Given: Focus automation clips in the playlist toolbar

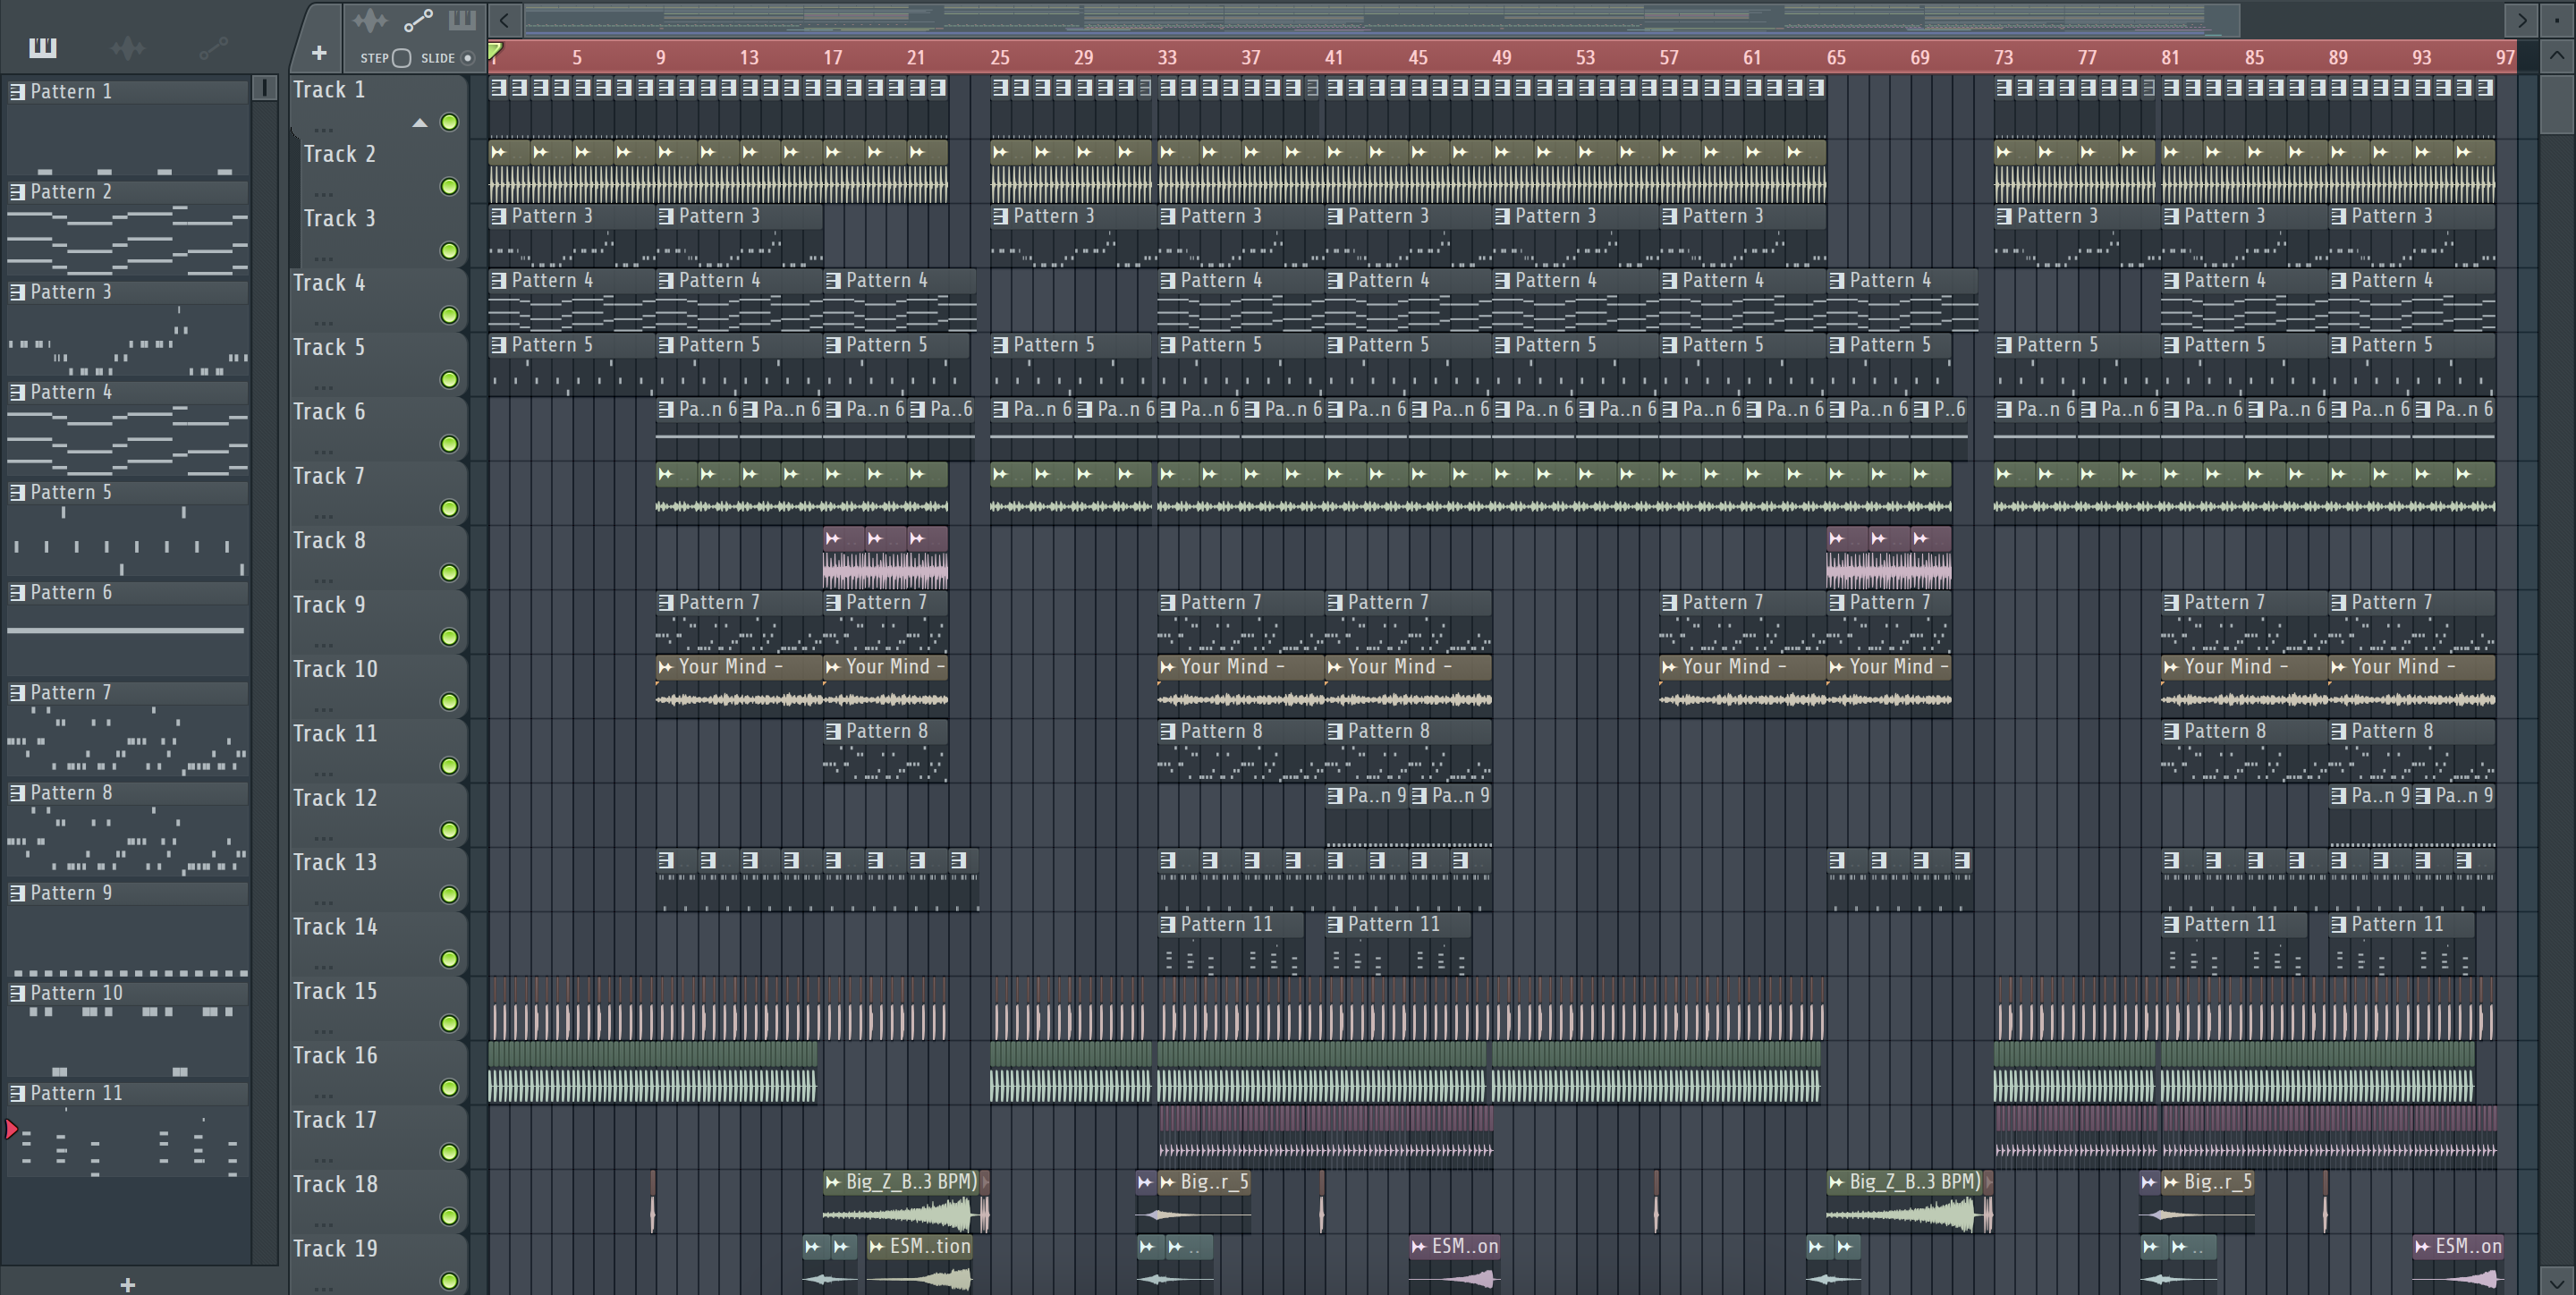Looking at the screenshot, I should pos(418,20).
